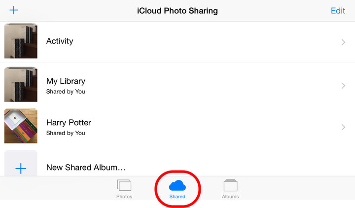Switch to the Albums tab icon

tap(230, 185)
